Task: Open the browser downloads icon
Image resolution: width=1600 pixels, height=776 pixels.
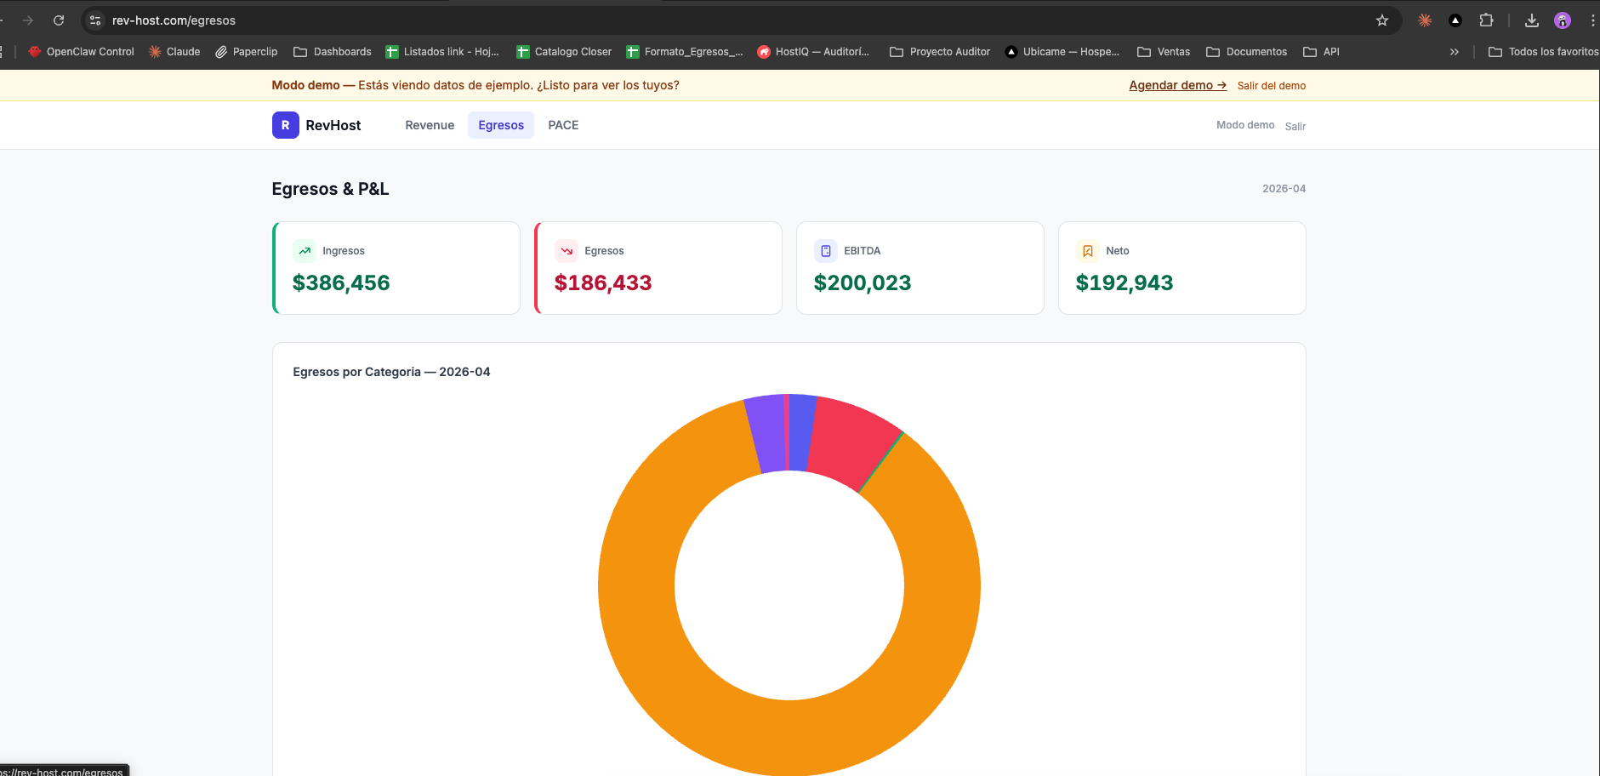Action: tap(1531, 20)
